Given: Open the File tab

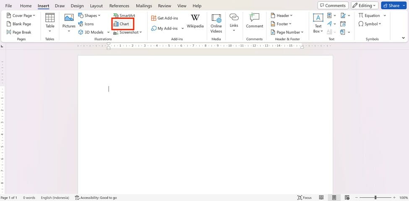Looking at the screenshot, I should point(9,6).
